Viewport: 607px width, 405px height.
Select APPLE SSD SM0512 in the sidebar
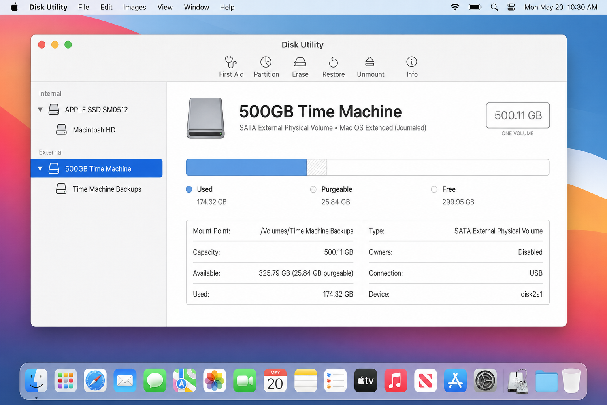click(96, 110)
